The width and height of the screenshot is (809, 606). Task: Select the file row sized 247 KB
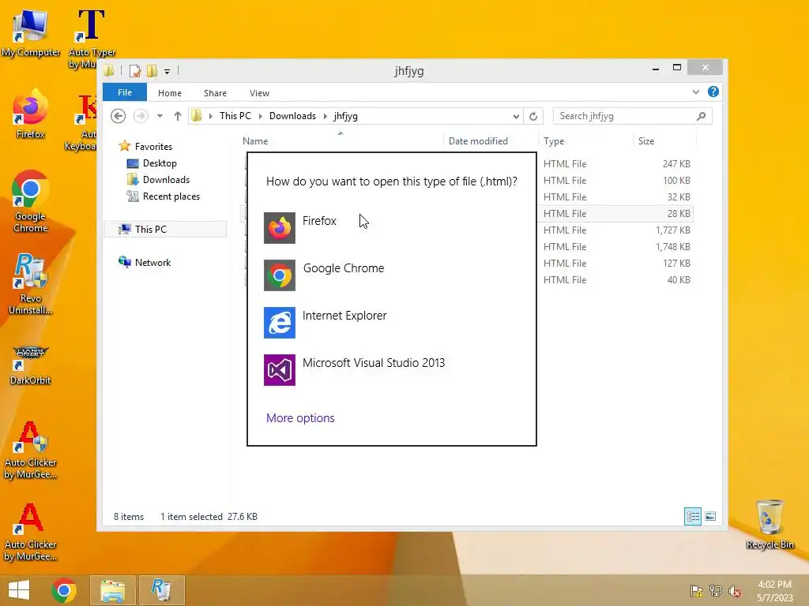pyautogui.click(x=616, y=164)
